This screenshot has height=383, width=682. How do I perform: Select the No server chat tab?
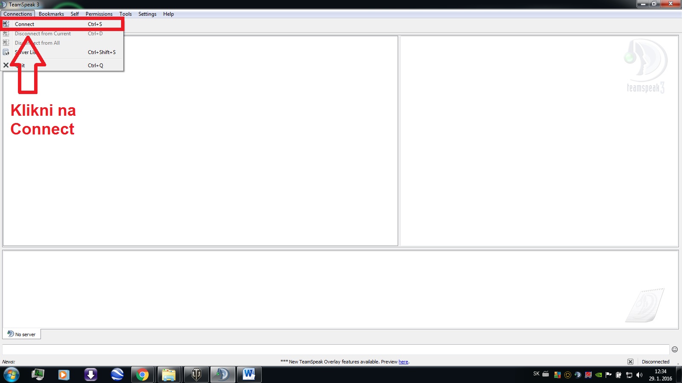(x=22, y=334)
